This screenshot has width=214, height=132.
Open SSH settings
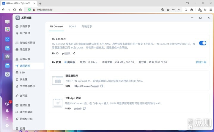pos(29,73)
